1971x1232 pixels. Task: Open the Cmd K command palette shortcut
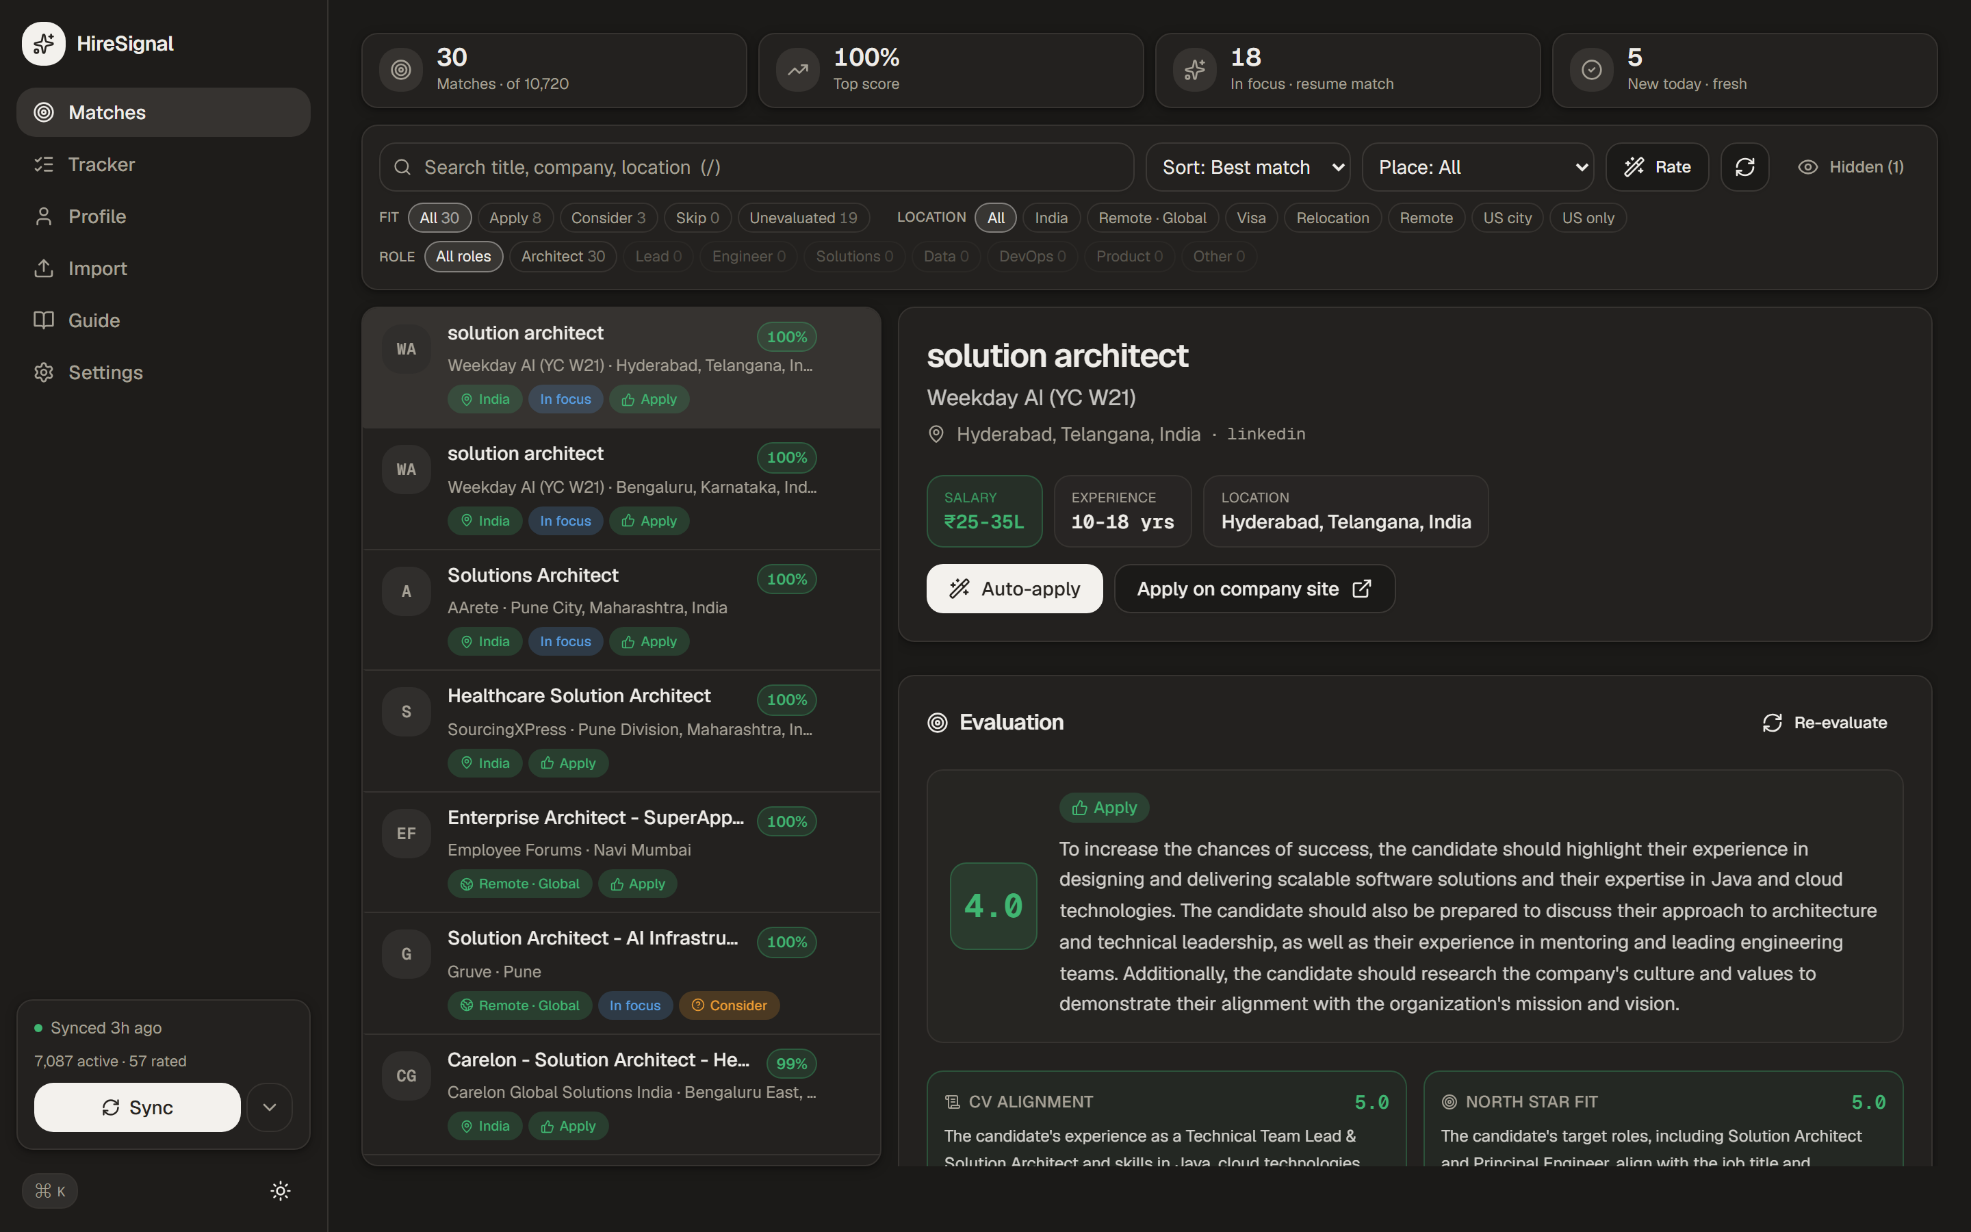50,1191
